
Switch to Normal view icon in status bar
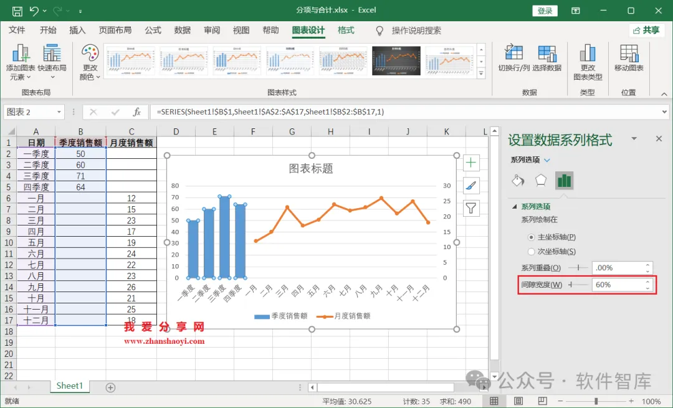(494, 401)
